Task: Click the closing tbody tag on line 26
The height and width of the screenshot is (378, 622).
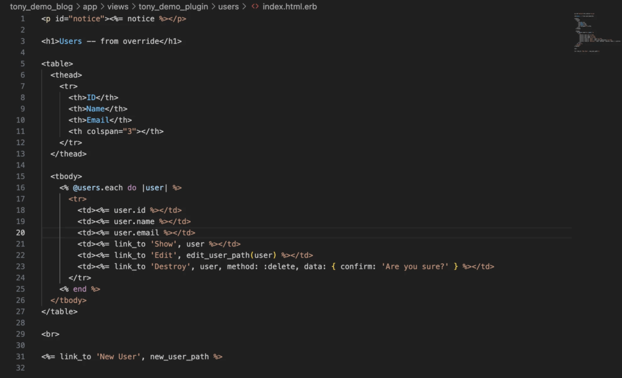Action: tap(68, 300)
